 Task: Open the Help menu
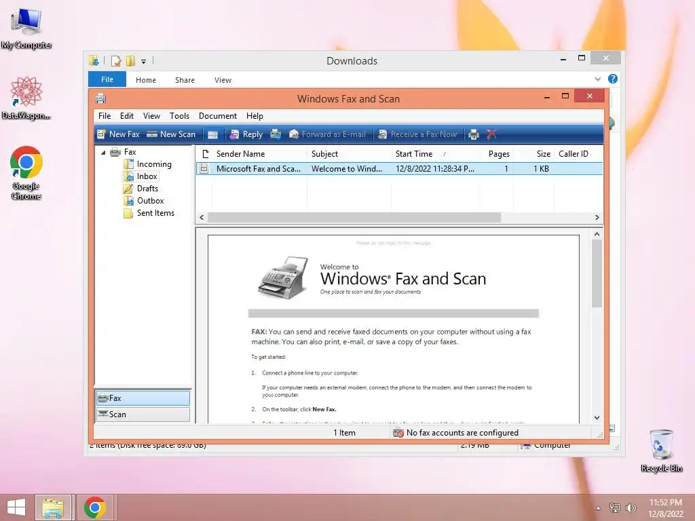(255, 116)
